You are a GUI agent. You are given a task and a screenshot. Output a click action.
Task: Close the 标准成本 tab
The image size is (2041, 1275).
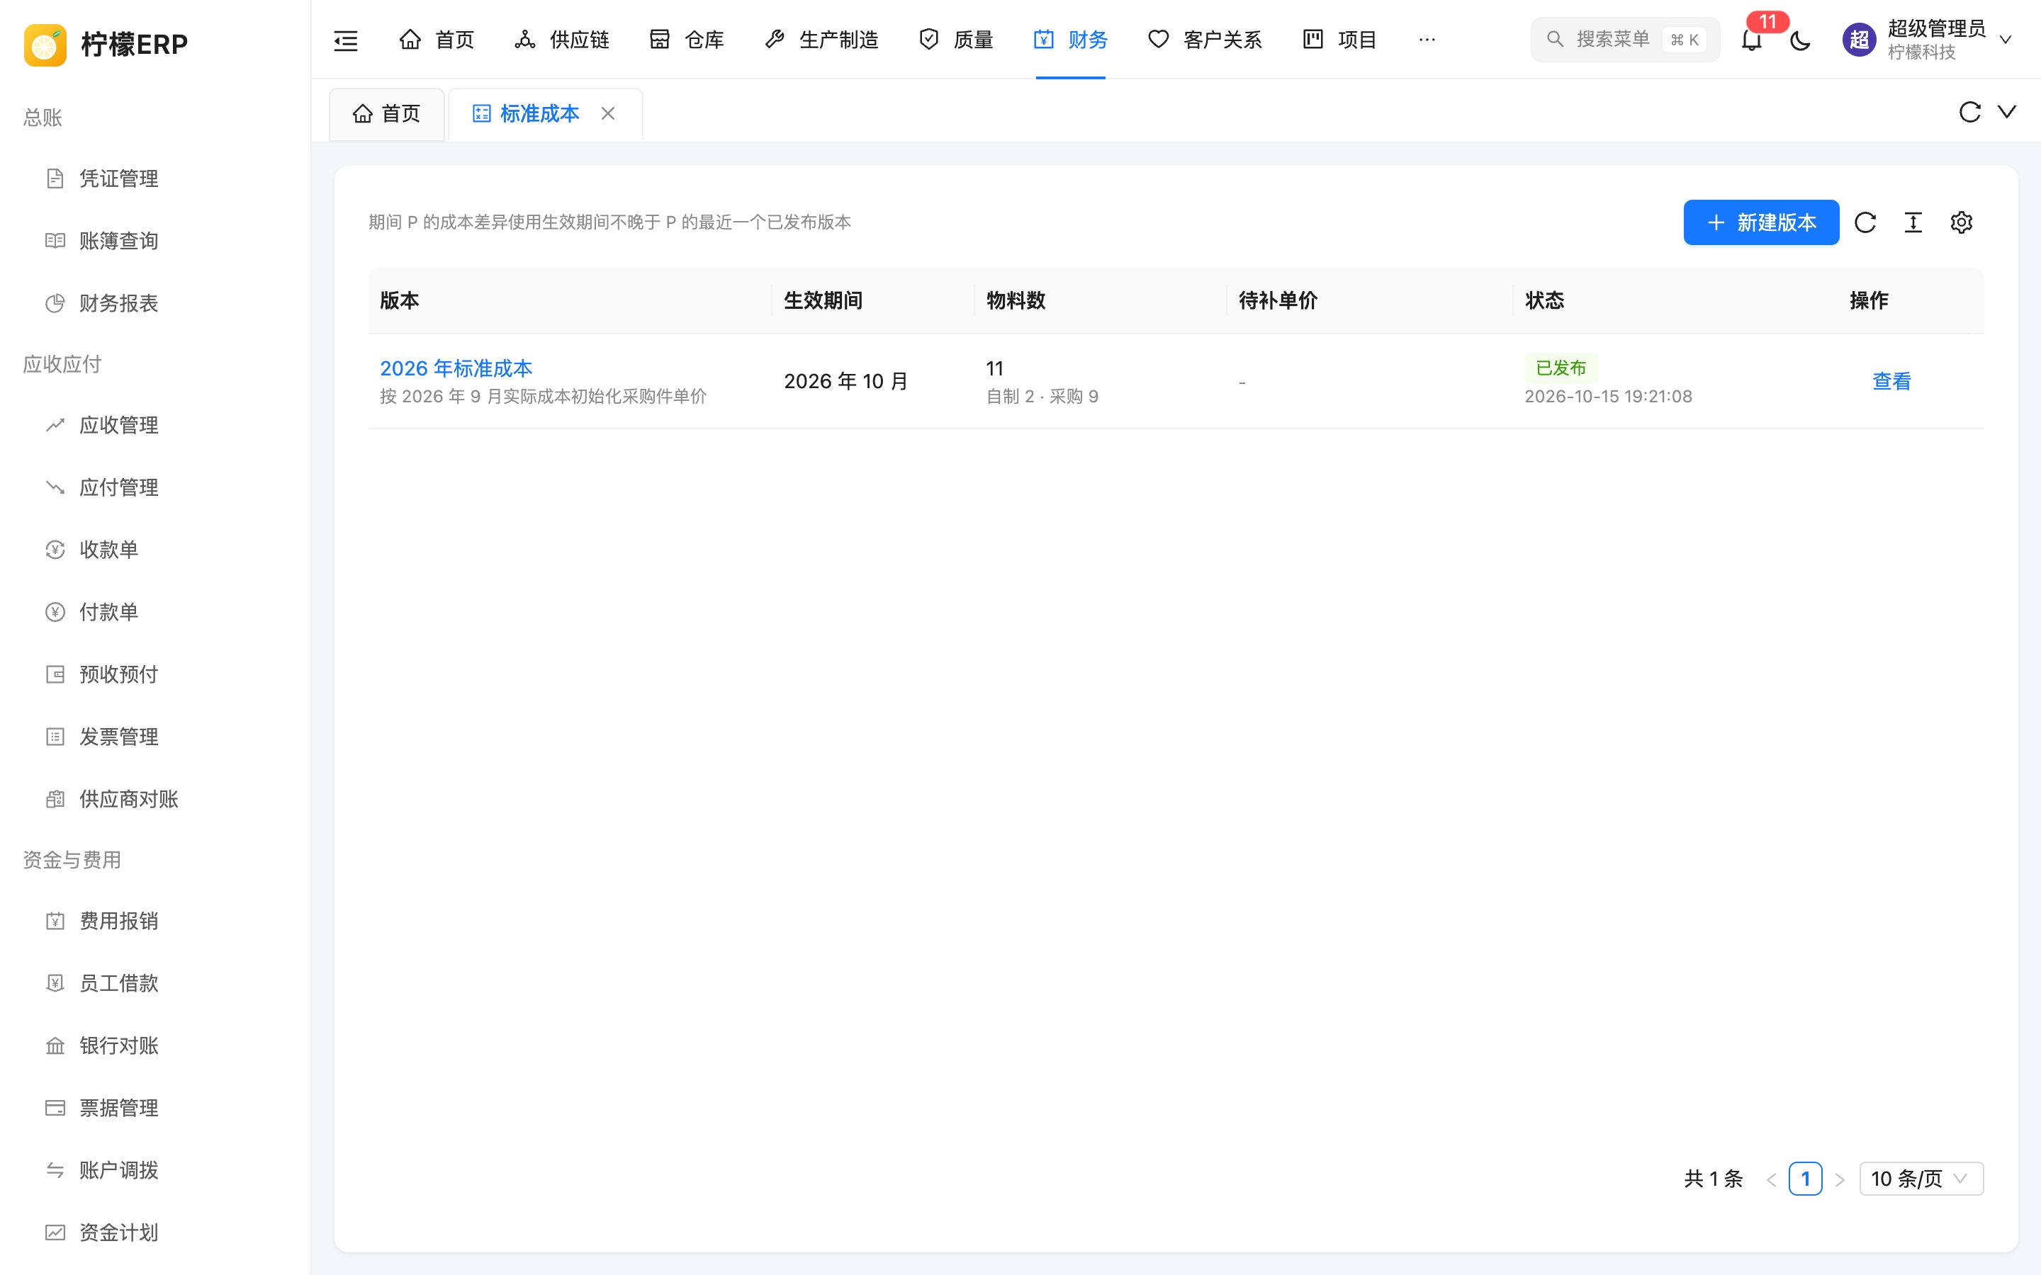tap(608, 113)
